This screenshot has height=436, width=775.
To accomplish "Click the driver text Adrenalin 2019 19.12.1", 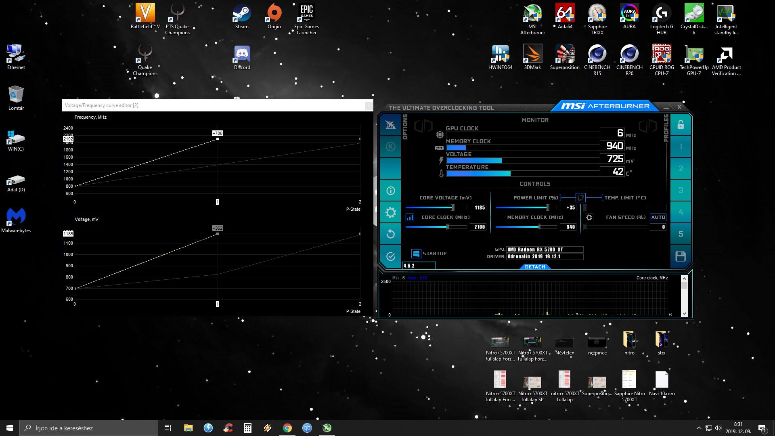I will [x=545, y=256].
